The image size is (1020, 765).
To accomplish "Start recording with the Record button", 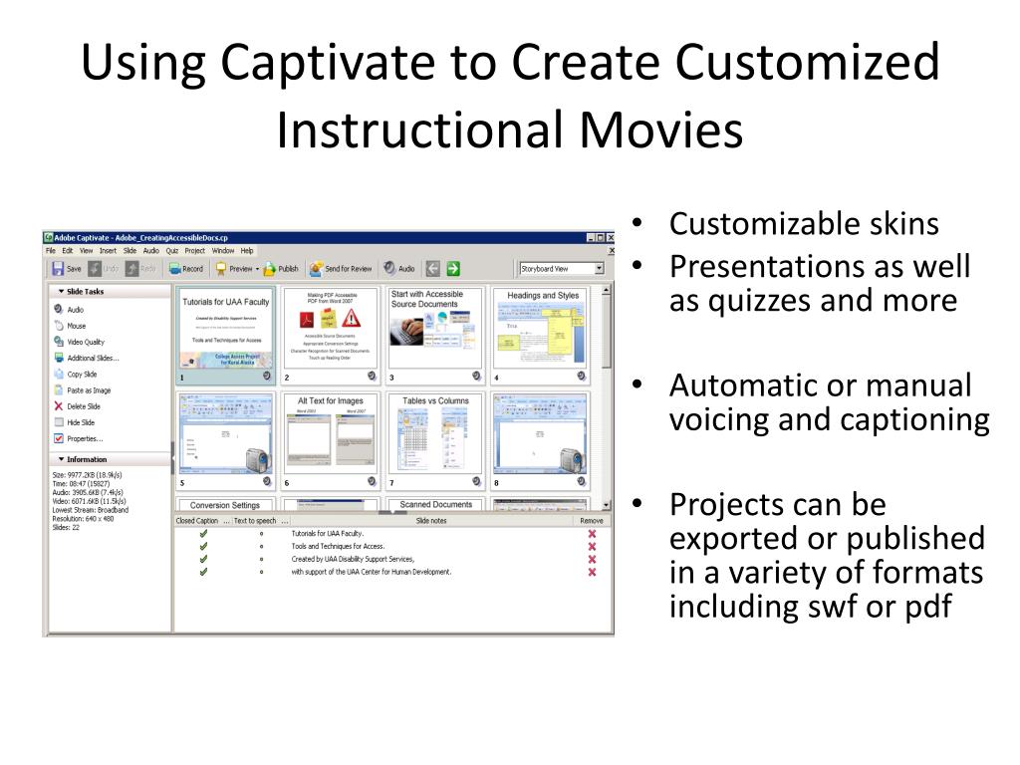I will [185, 268].
